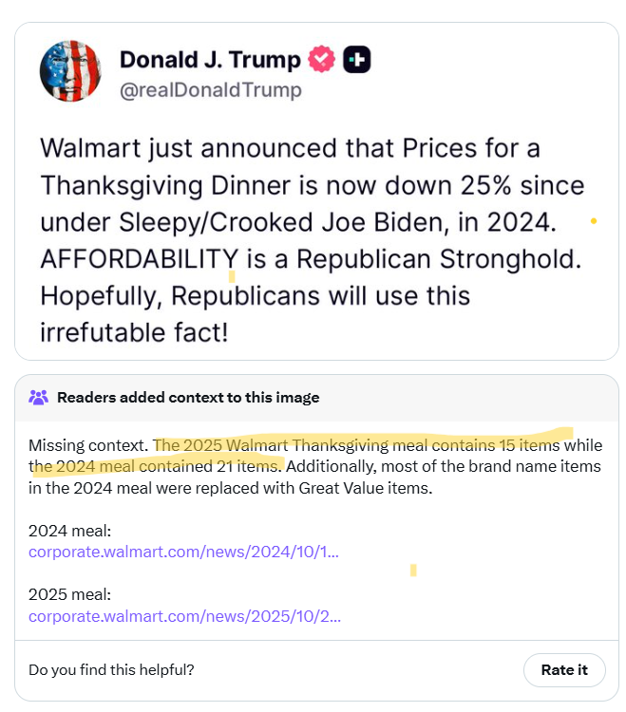Image resolution: width=626 pixels, height=712 pixels.
Task: Click the "Missing context." phrase in the note
Action: 88,445
